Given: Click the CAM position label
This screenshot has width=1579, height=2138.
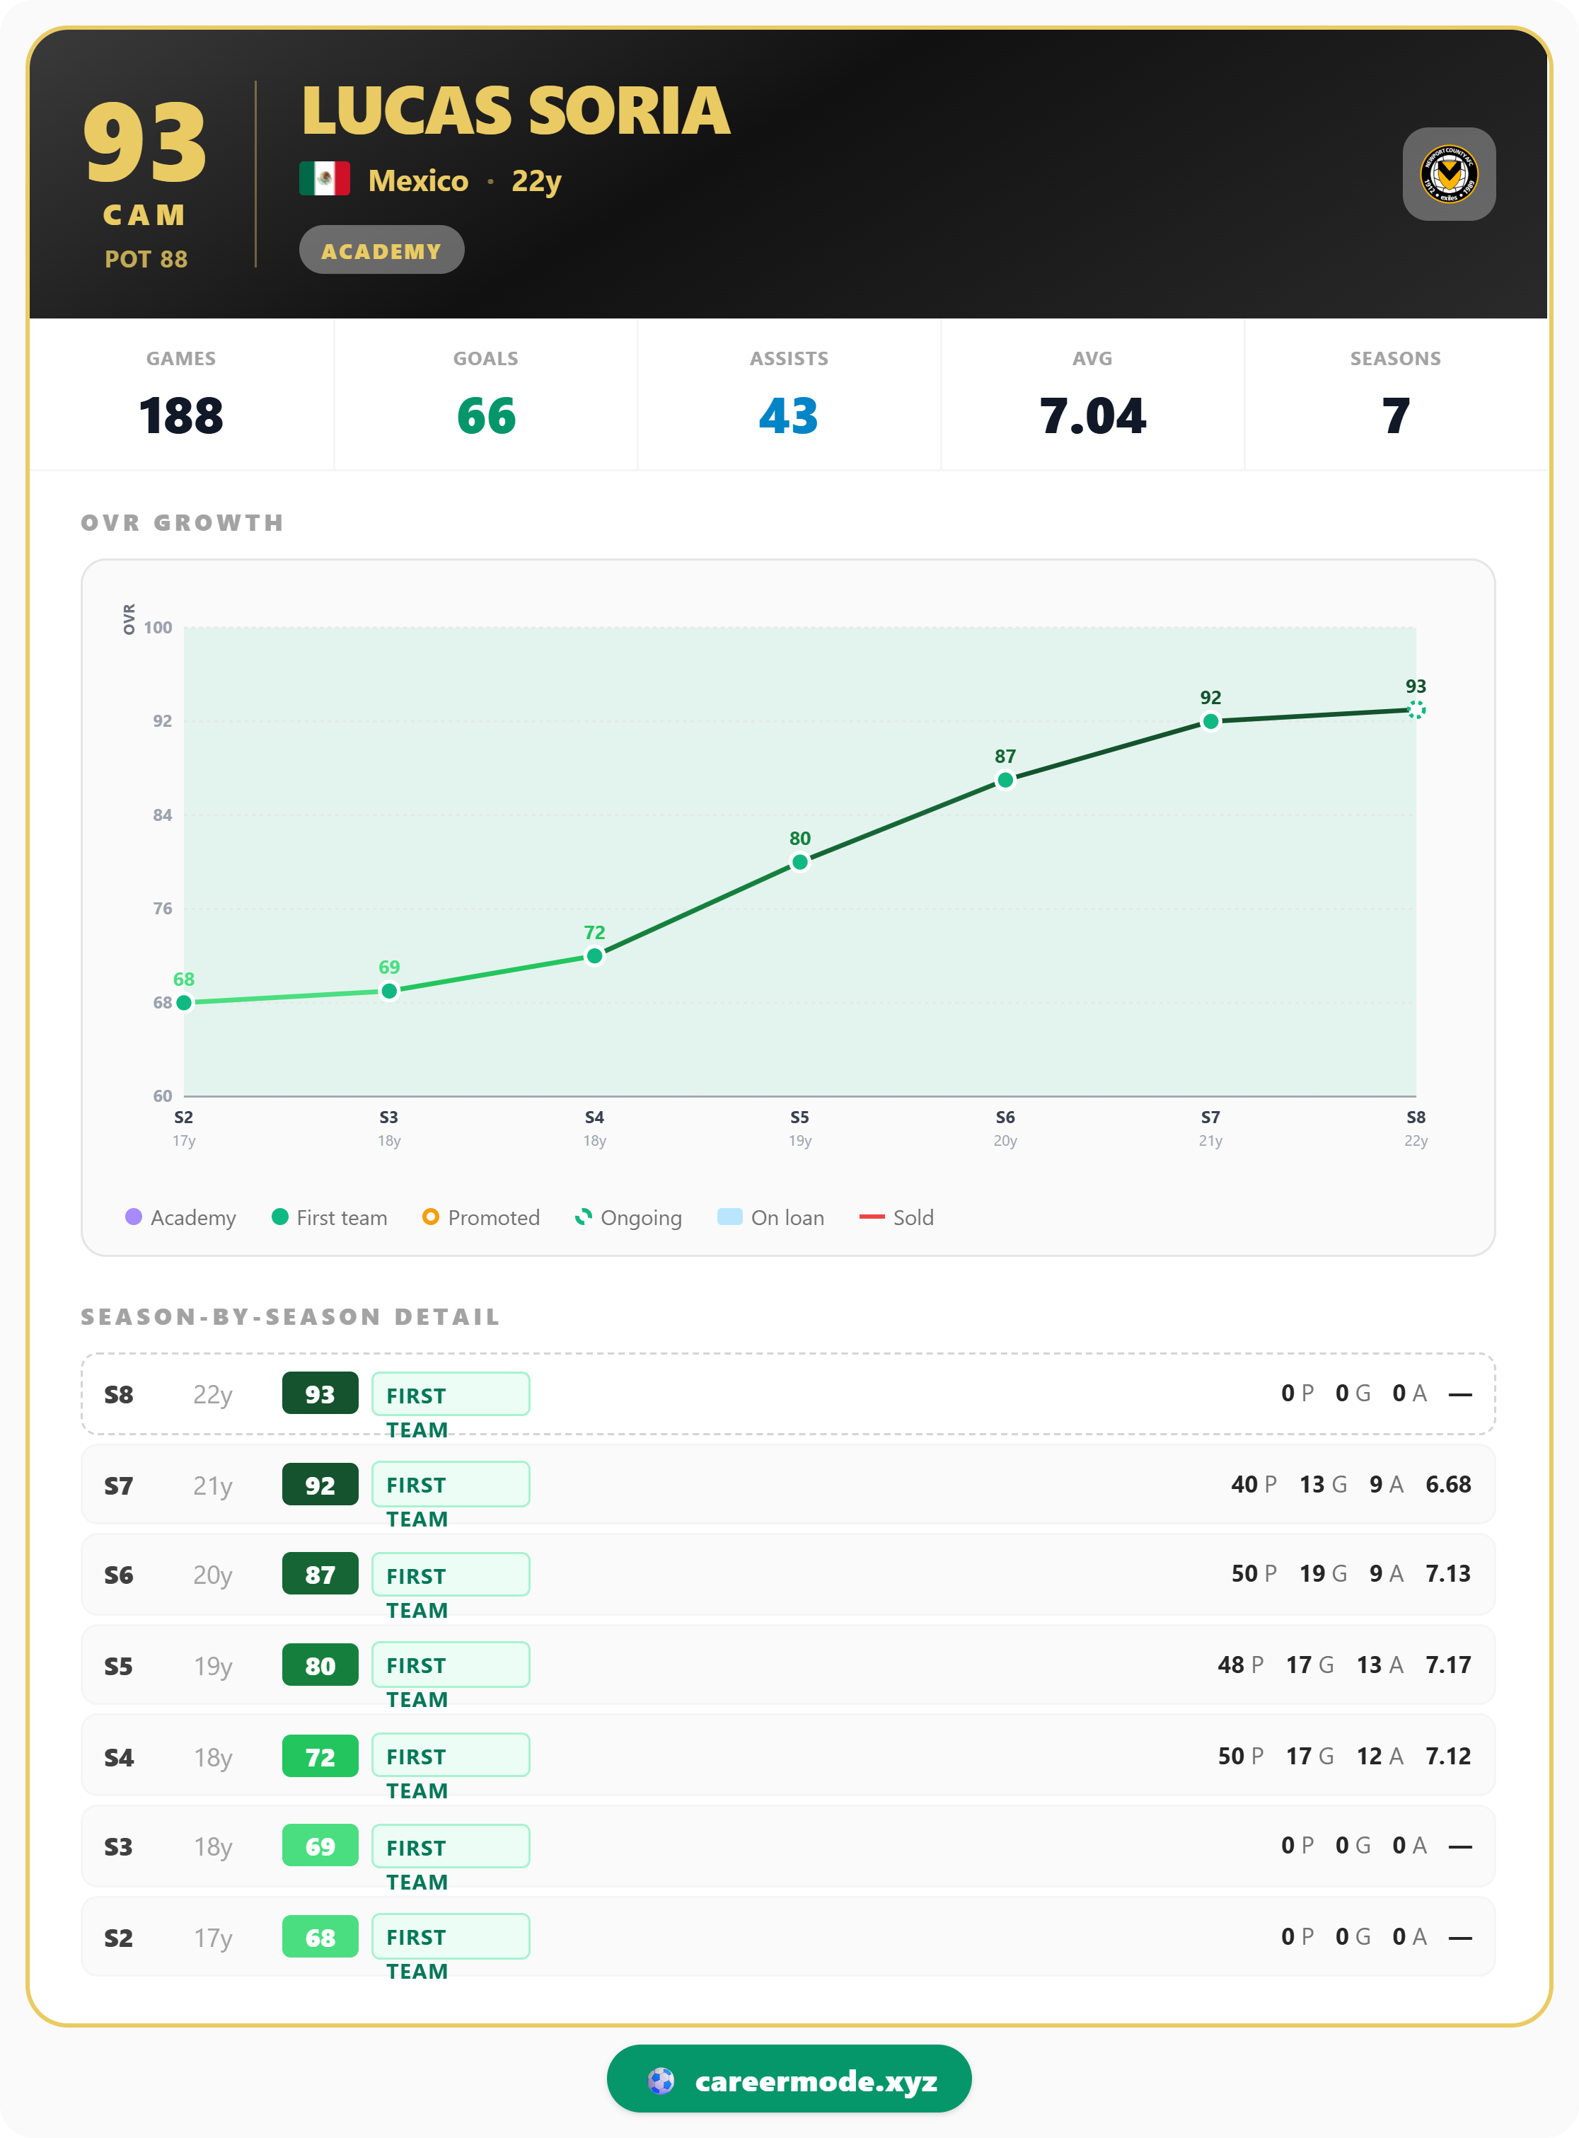Looking at the screenshot, I should click(x=144, y=215).
